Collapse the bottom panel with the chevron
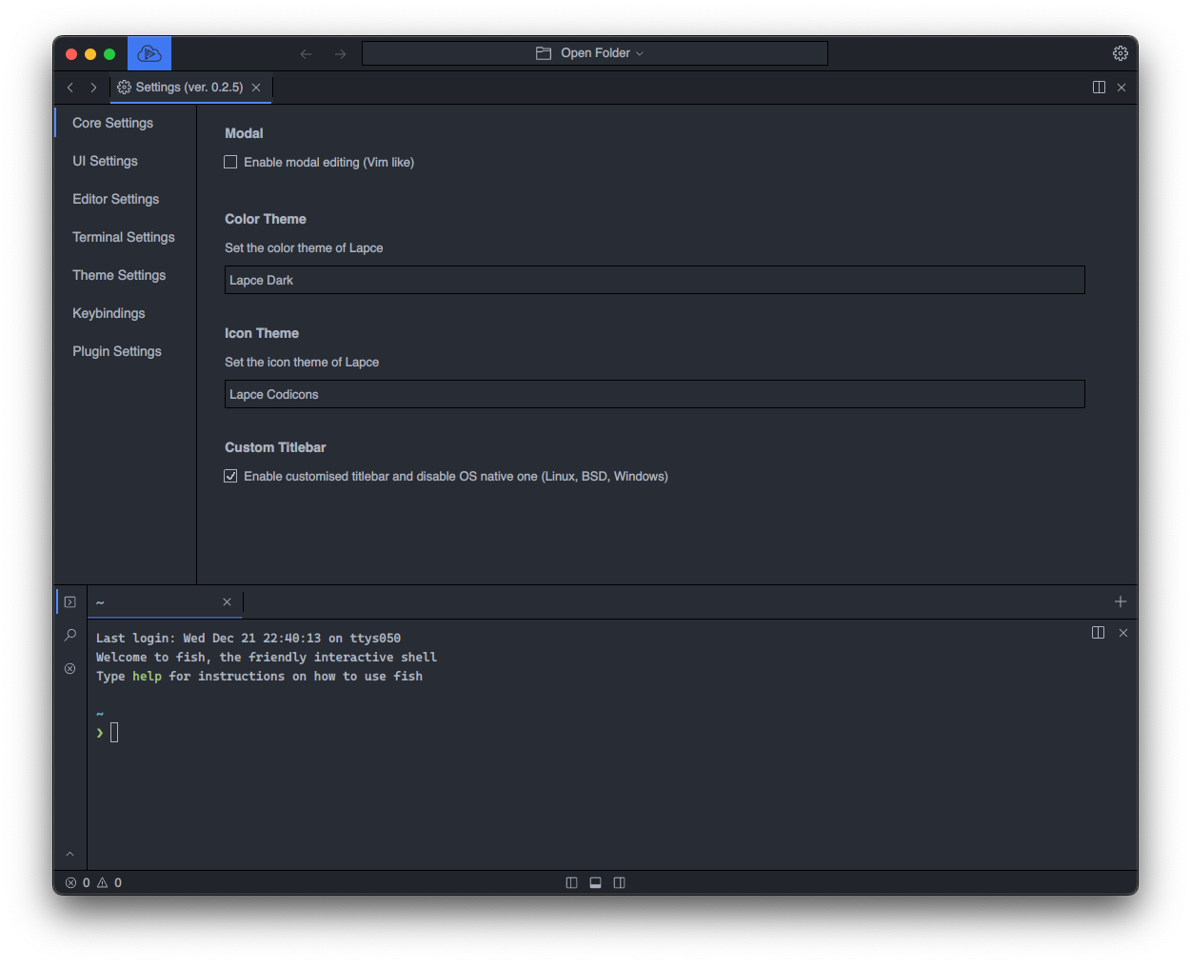This screenshot has width=1191, height=965. tap(69, 854)
